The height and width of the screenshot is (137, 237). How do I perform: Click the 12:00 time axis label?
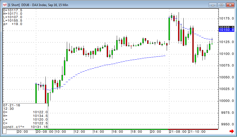point(80,132)
